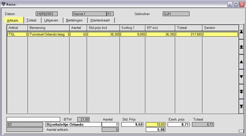Close the Kassa window

tap(242, 4)
